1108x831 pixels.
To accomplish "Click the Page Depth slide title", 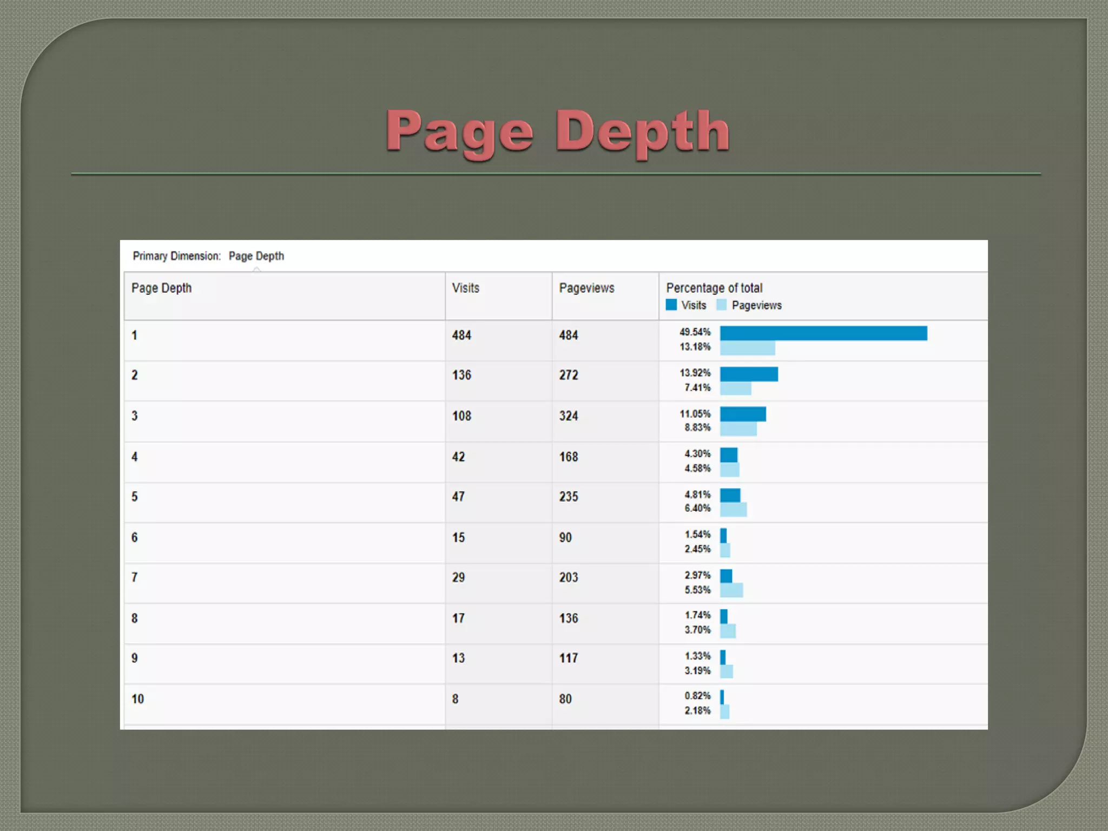I will click(557, 131).
